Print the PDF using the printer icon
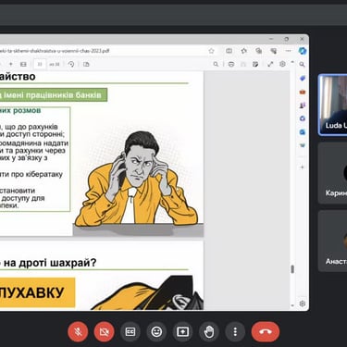The height and width of the screenshot is (347, 347). pyautogui.click(x=231, y=64)
